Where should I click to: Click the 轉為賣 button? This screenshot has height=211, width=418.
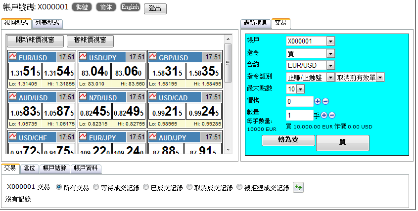(288, 141)
